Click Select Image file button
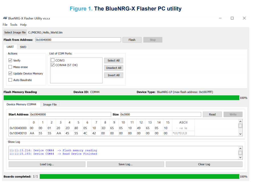 [x=15, y=32]
